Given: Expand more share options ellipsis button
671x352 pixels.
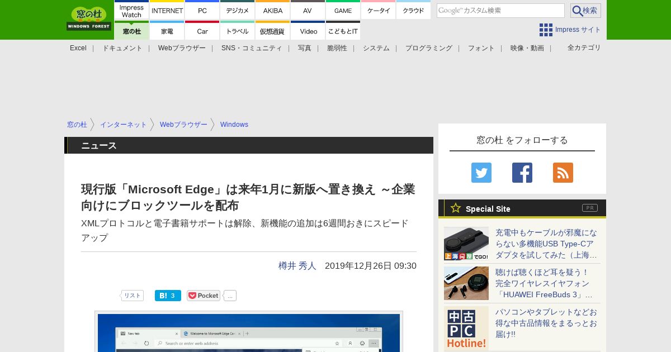Looking at the screenshot, I should tap(230, 296).
